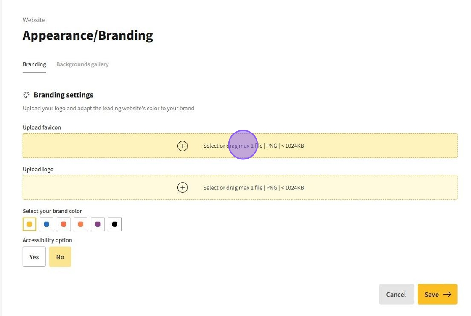Viewport: 471px width, 316px height.
Task: Click the arrow icon on the Save button
Action: 447,295
